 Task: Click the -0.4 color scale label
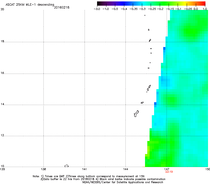(124, 9)
